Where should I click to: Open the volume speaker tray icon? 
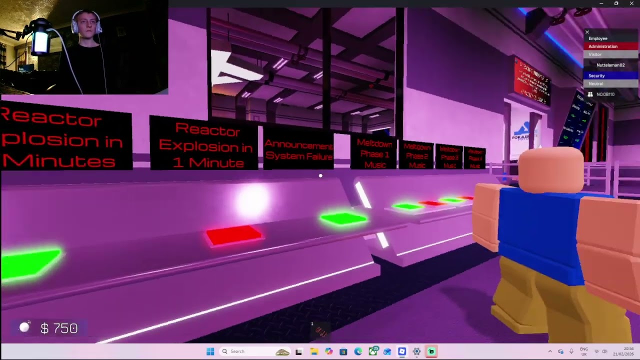[604, 351]
